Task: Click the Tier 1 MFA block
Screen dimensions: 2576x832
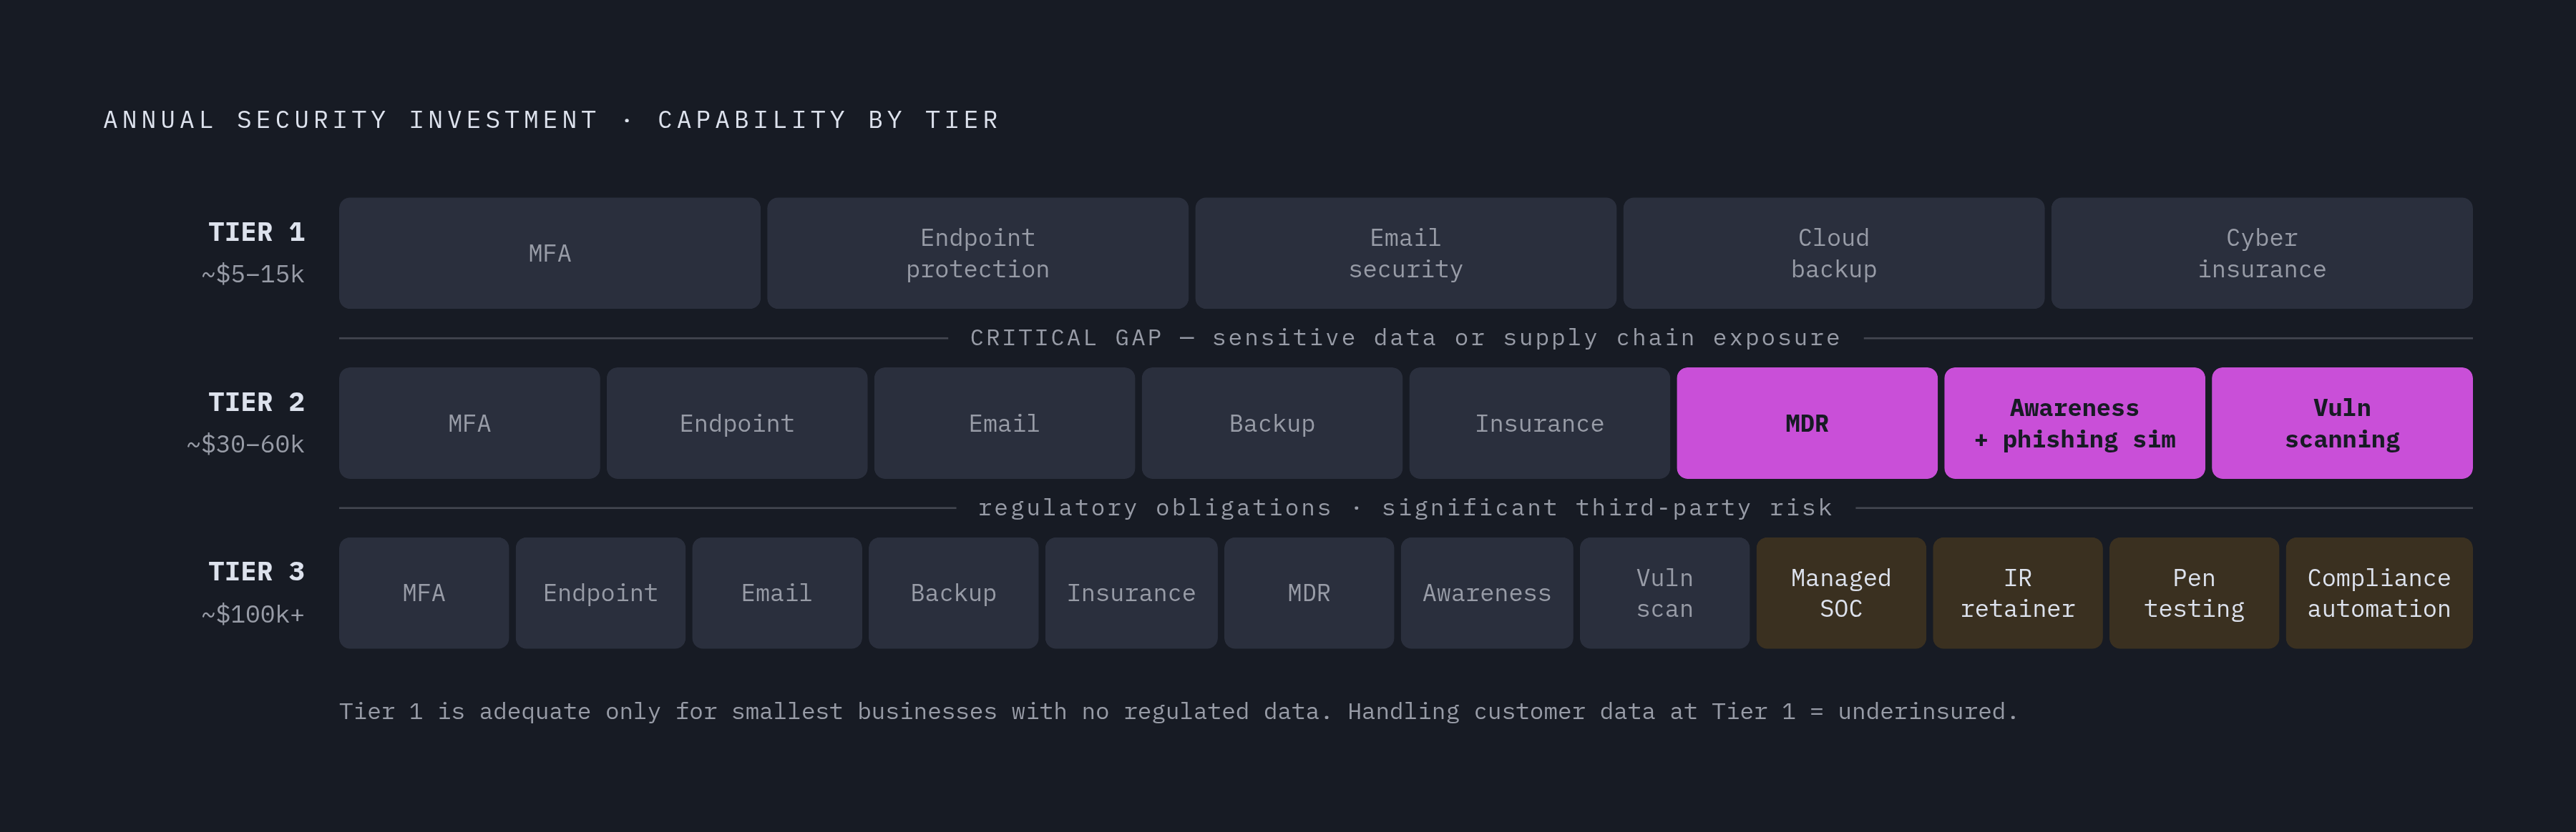Action: (x=549, y=253)
